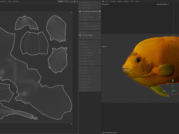
Task: Click the Move tool indicator in viewport
Action: click(104, 47)
